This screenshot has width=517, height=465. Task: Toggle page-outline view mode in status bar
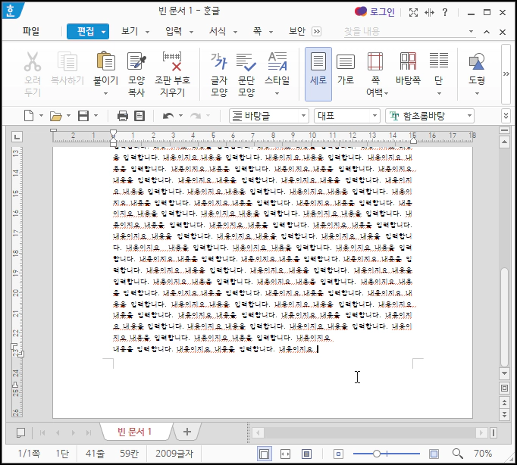coord(264,454)
